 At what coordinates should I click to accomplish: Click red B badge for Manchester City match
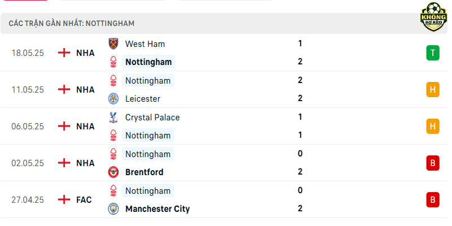click(433, 200)
